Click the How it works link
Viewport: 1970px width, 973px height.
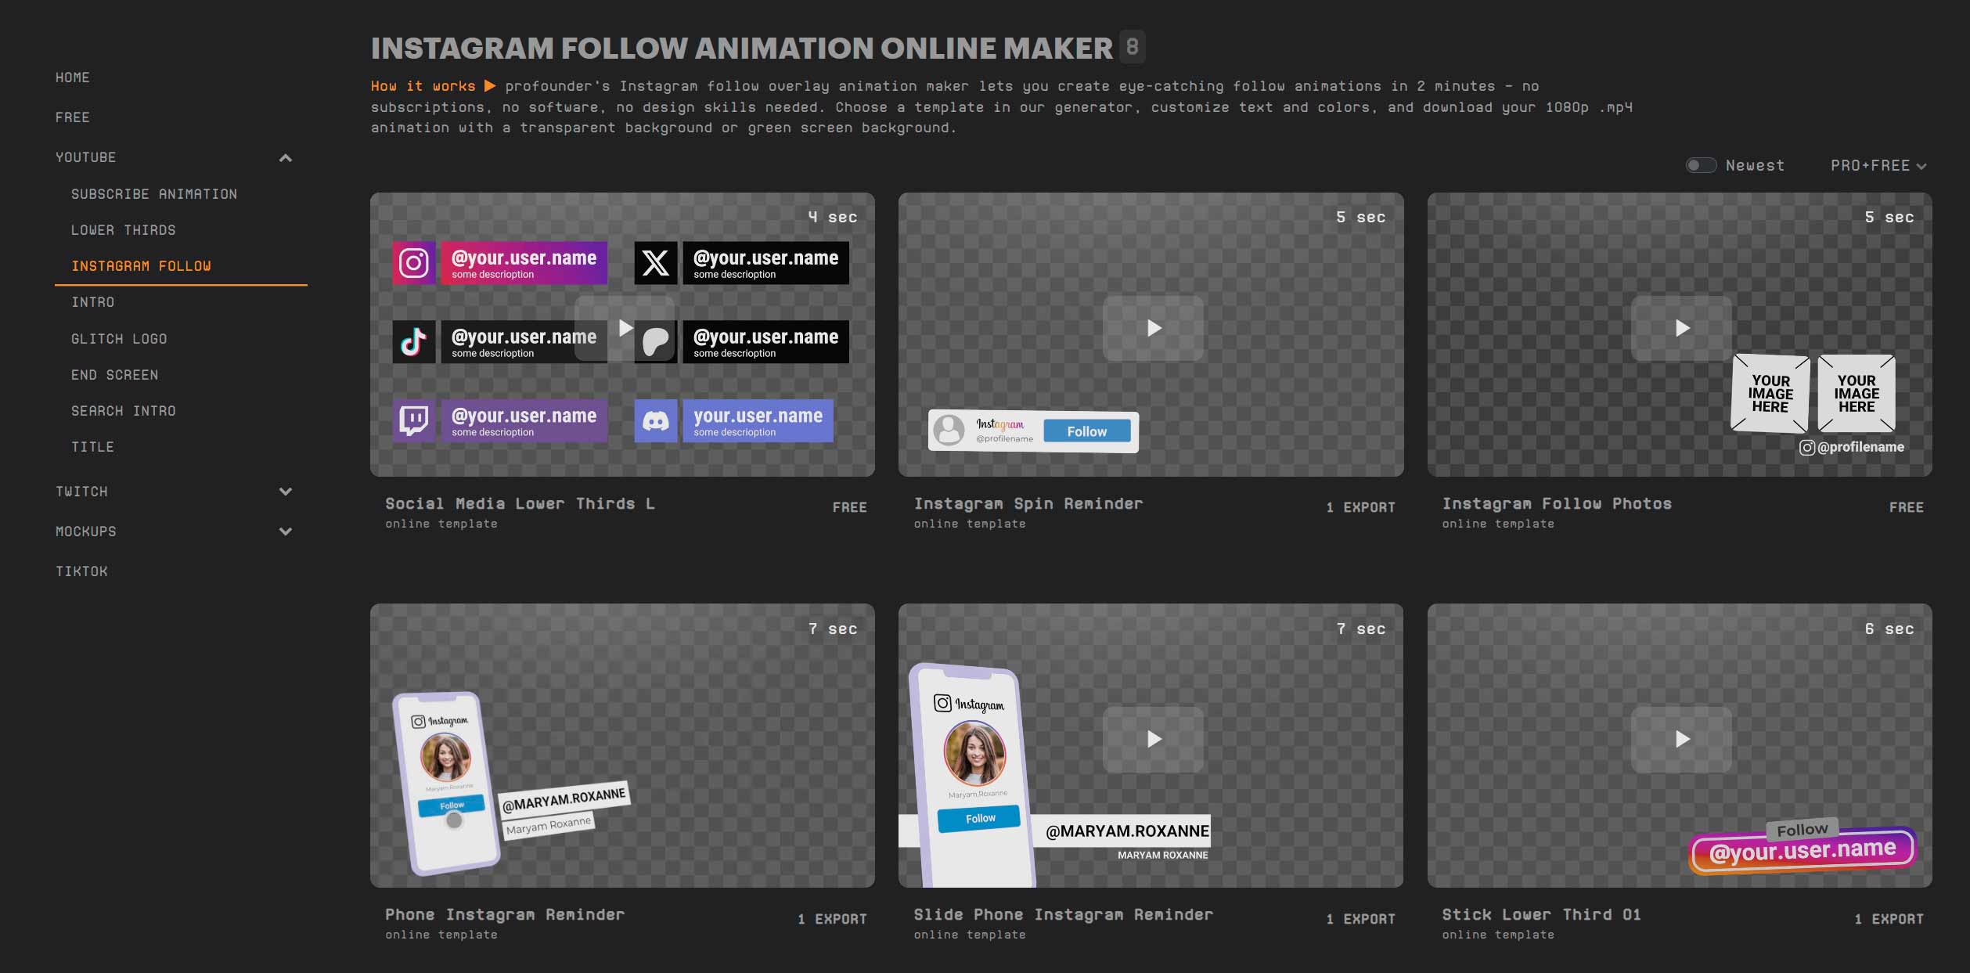click(x=423, y=86)
